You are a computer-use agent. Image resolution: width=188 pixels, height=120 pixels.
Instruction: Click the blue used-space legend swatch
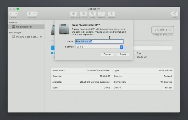coord(52,53)
